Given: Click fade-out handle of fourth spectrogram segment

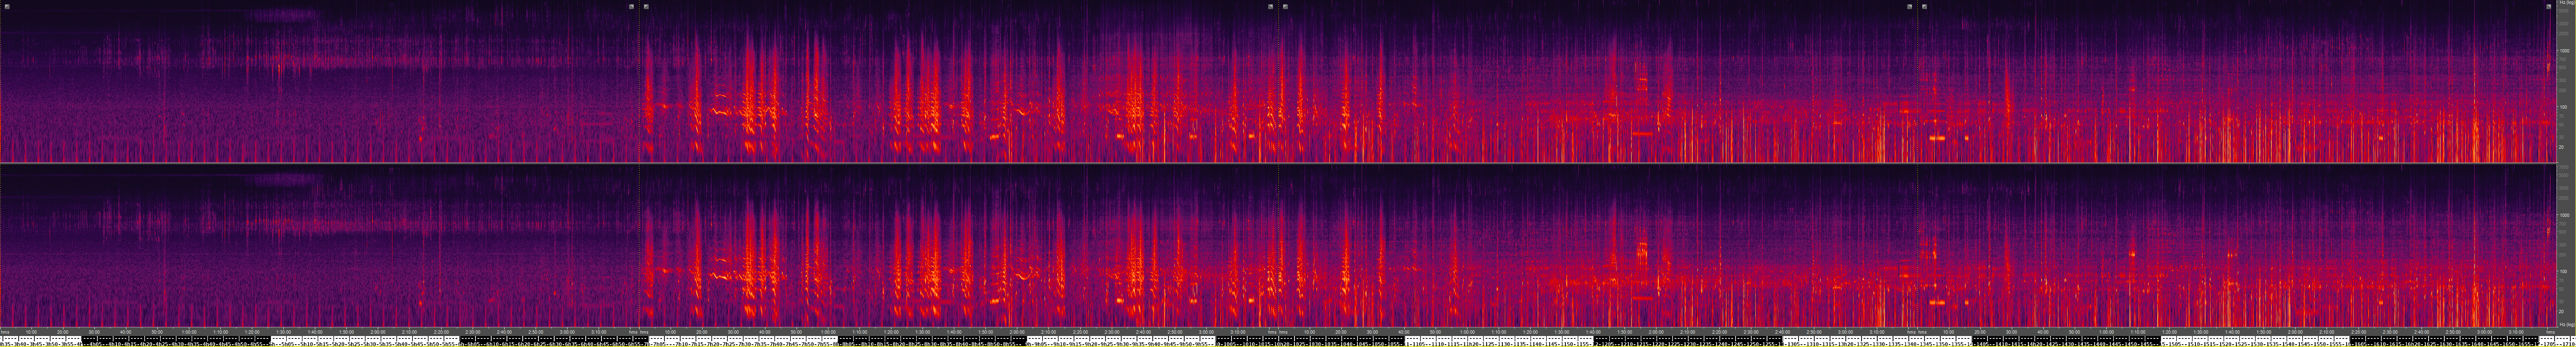Looking at the screenshot, I should pos(2549,6).
